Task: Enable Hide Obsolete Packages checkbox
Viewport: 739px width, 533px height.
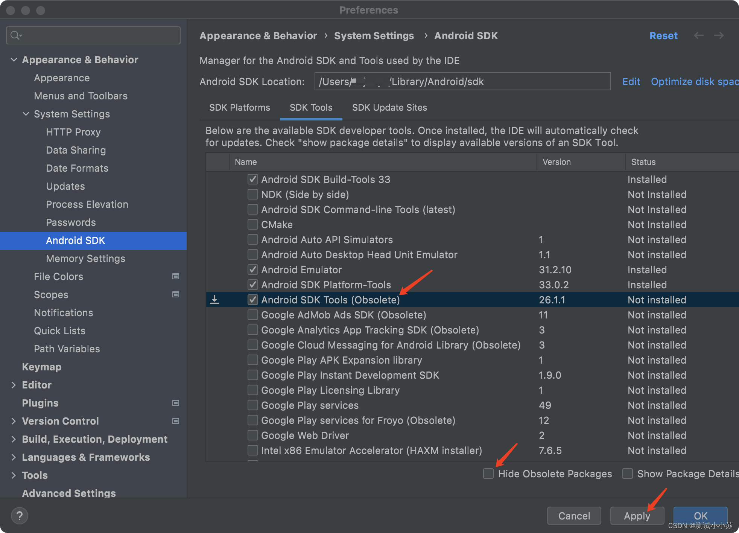Action: (x=488, y=474)
